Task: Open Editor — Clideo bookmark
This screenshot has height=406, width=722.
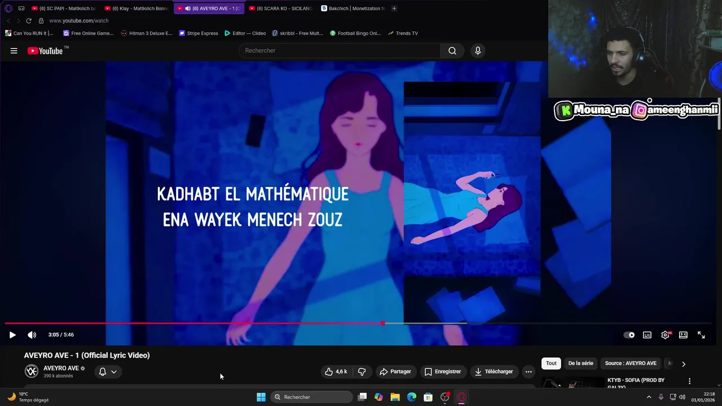Action: (x=245, y=33)
